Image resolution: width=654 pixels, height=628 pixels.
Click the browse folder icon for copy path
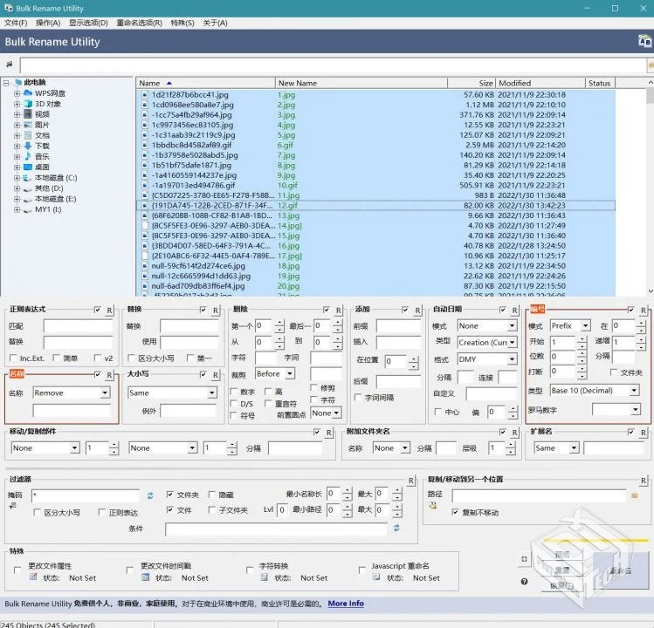click(x=635, y=495)
